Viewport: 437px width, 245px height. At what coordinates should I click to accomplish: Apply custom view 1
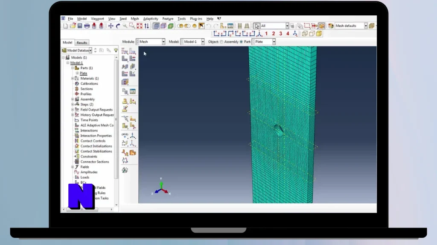click(266, 34)
